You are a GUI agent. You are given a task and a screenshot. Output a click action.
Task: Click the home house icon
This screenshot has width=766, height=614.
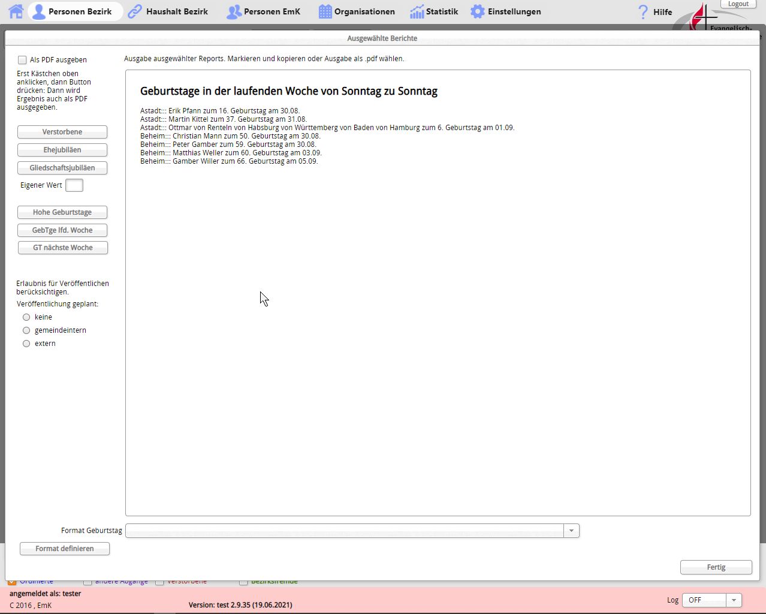(16, 11)
